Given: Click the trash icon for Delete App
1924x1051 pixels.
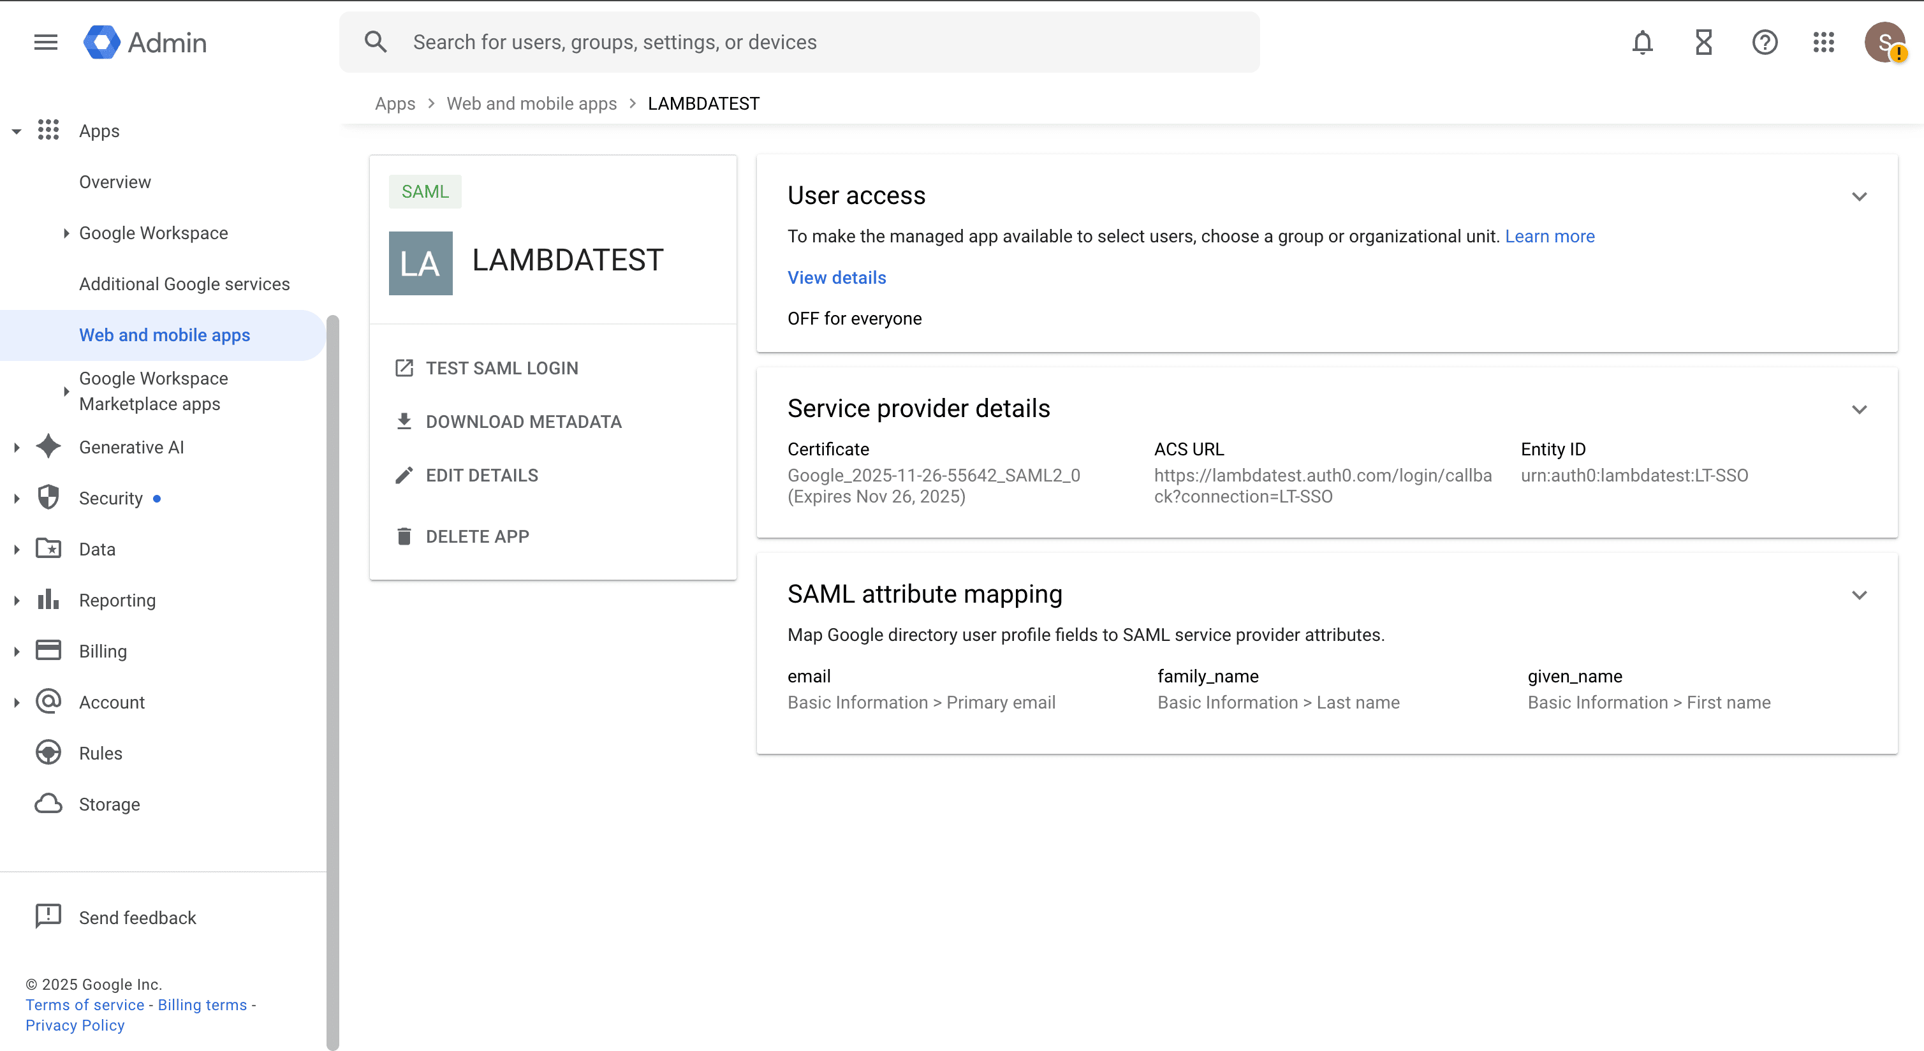Looking at the screenshot, I should [404, 536].
